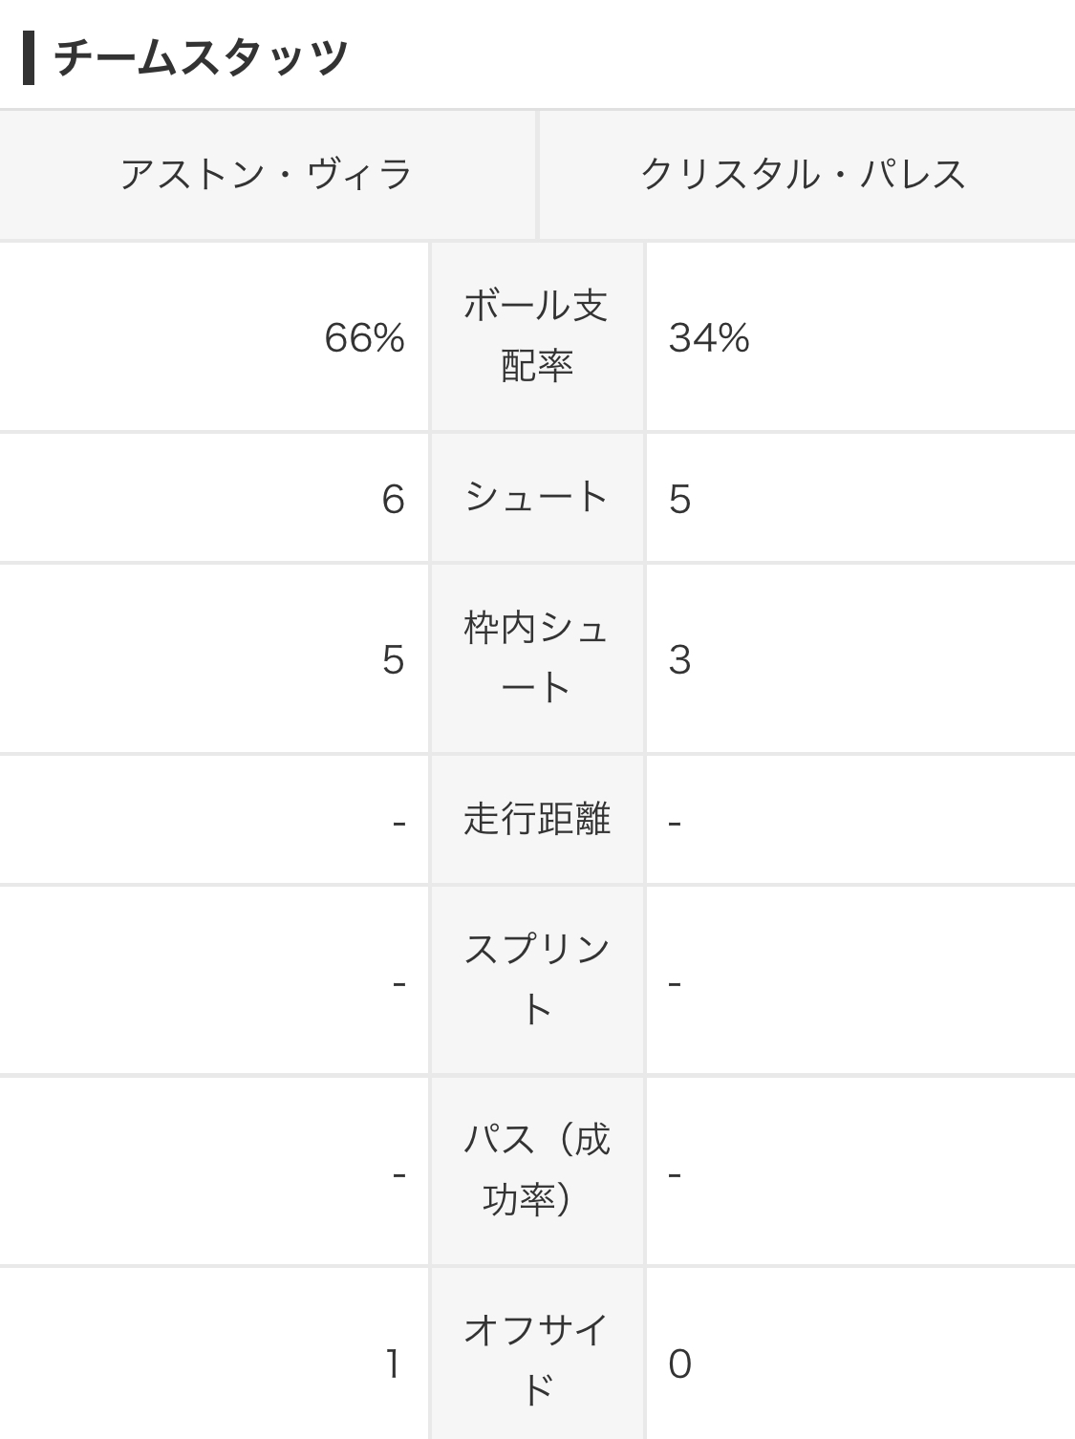The width and height of the screenshot is (1075, 1439).
Task: Click the ボール支配率 stat label
Action: [537, 335]
